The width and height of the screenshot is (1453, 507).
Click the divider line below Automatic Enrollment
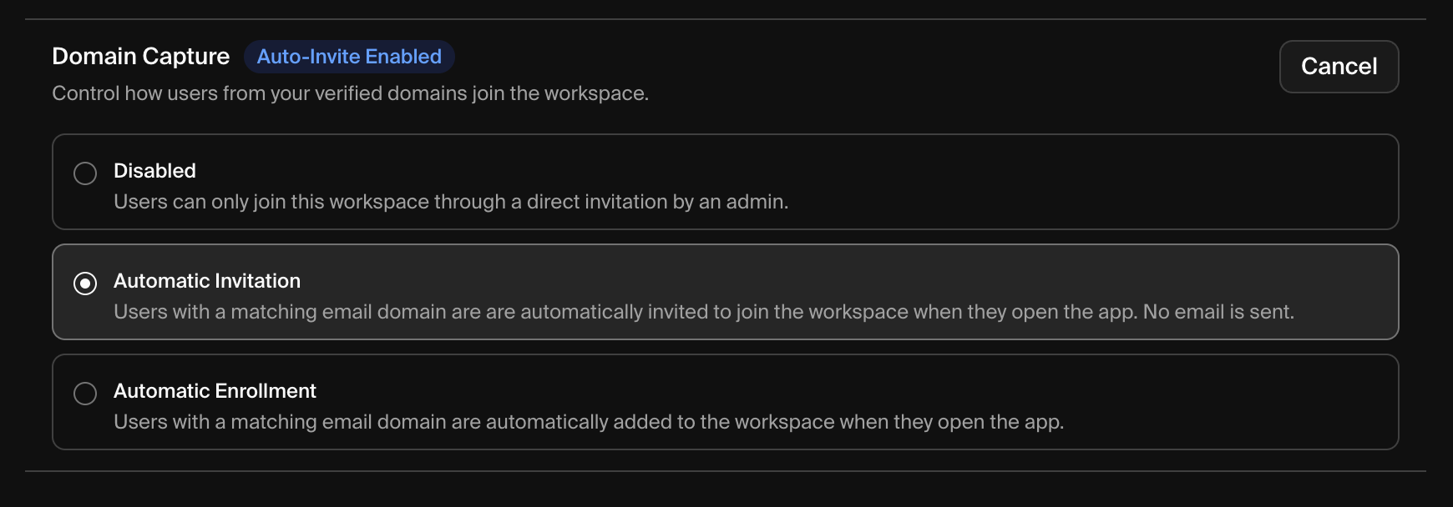coord(725,471)
